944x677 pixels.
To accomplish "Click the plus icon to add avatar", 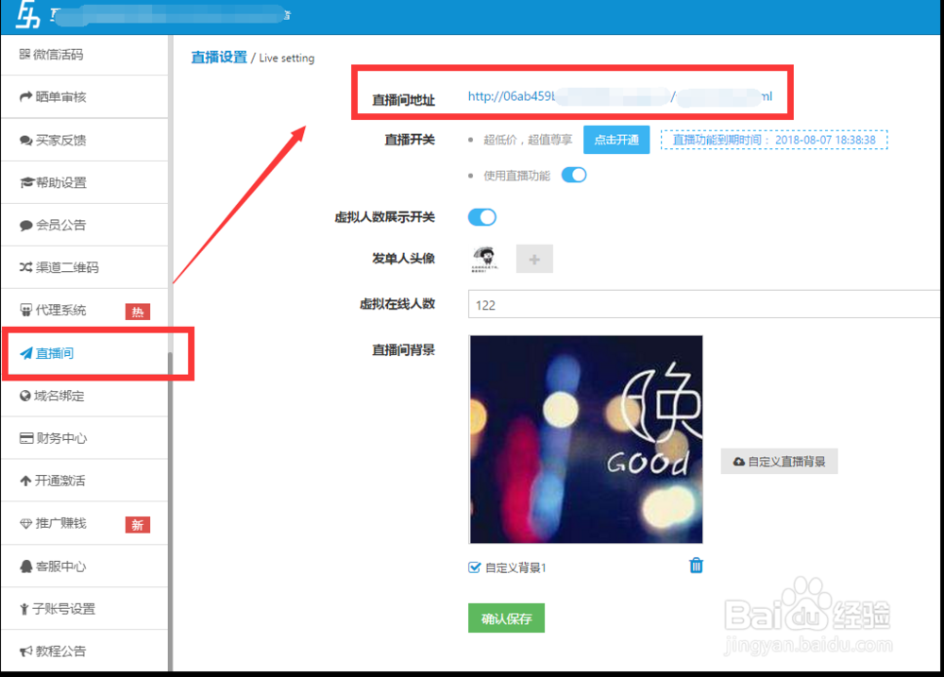I will pyautogui.click(x=534, y=258).
